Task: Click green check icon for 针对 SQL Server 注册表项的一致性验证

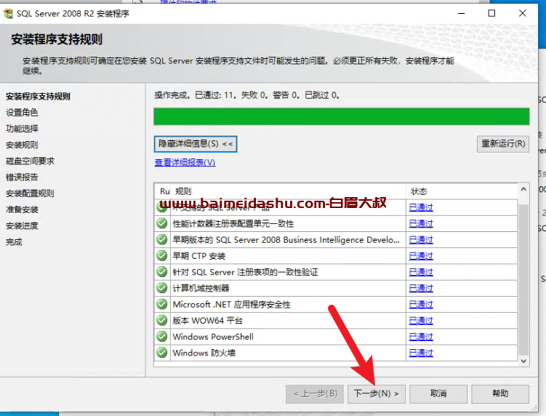Action: 162,272
